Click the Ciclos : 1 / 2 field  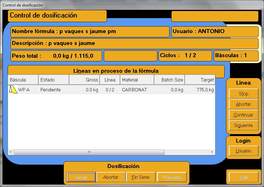tap(185, 56)
